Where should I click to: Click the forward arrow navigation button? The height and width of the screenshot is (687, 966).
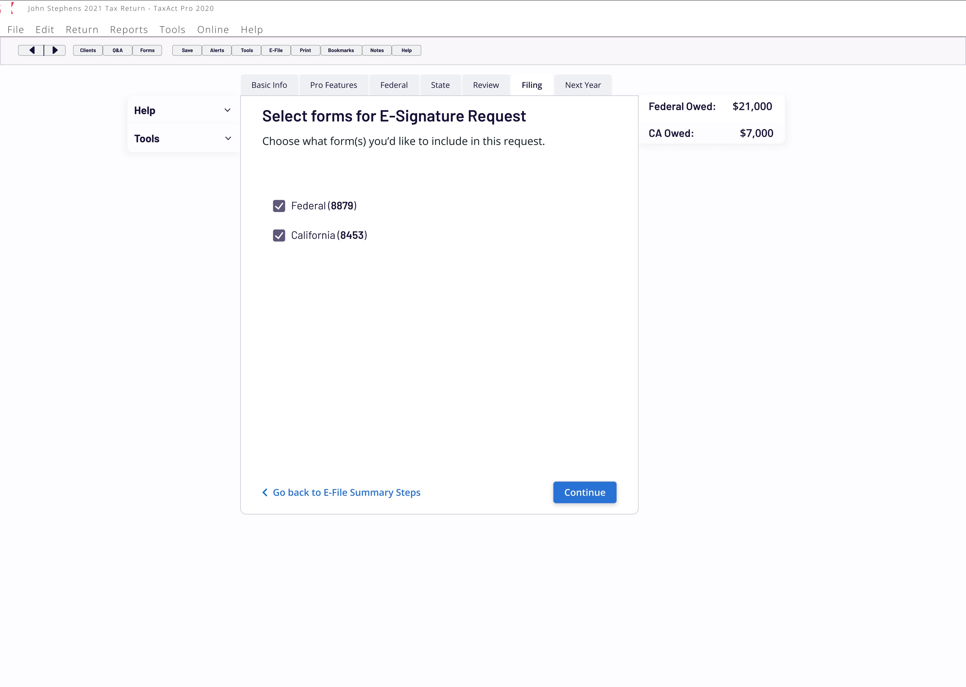55,50
